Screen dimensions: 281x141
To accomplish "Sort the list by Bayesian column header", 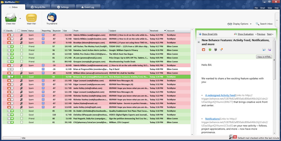I will [57, 31].
